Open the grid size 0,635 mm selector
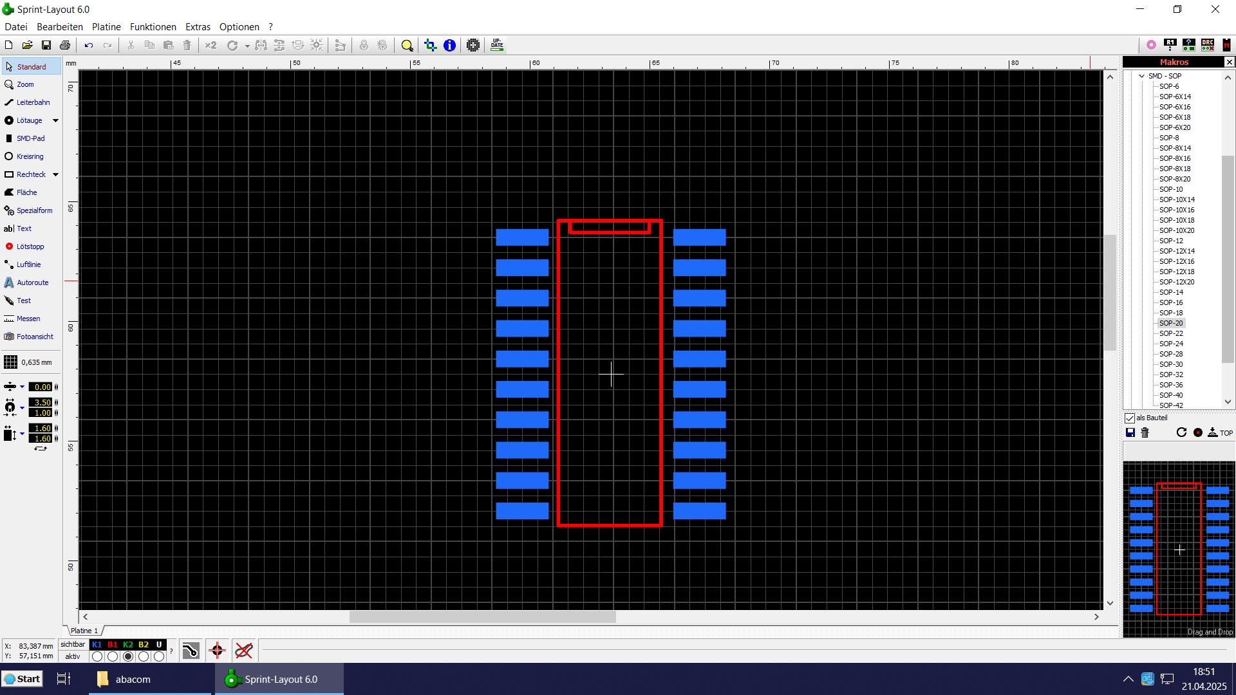Image resolution: width=1236 pixels, height=695 pixels. pos(30,362)
